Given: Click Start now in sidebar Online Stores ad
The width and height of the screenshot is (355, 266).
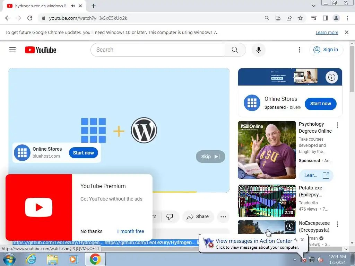Looking at the screenshot, I should [x=320, y=104].
